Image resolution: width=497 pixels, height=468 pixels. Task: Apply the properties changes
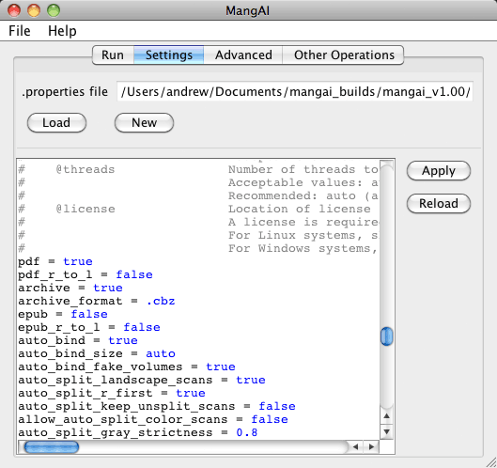439,171
